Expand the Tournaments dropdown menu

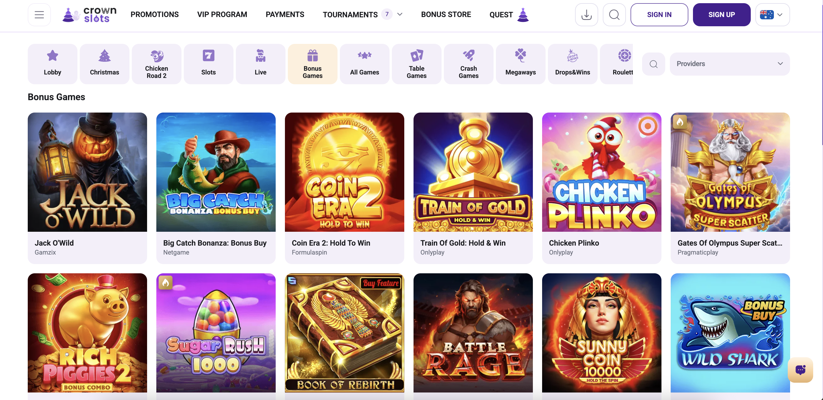coord(399,15)
